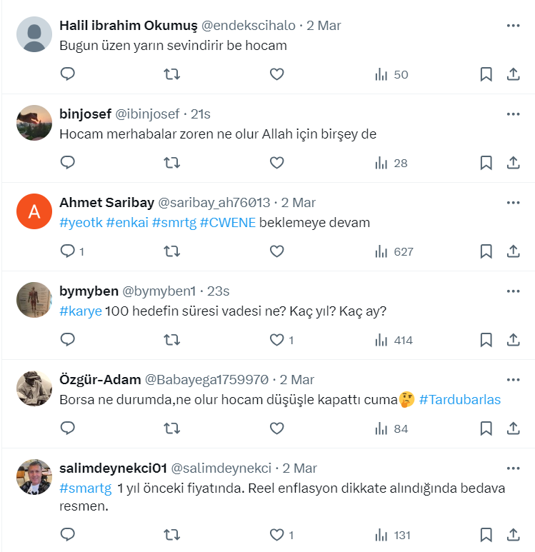Bookmark bymyben's tweet about #karye
Viewport: 535px width, 552px height.
click(486, 340)
